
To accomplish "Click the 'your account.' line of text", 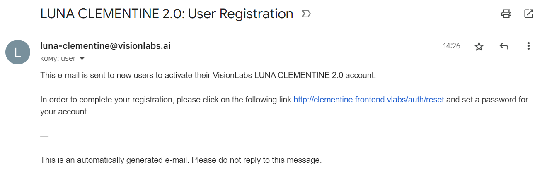I will [64, 112].
